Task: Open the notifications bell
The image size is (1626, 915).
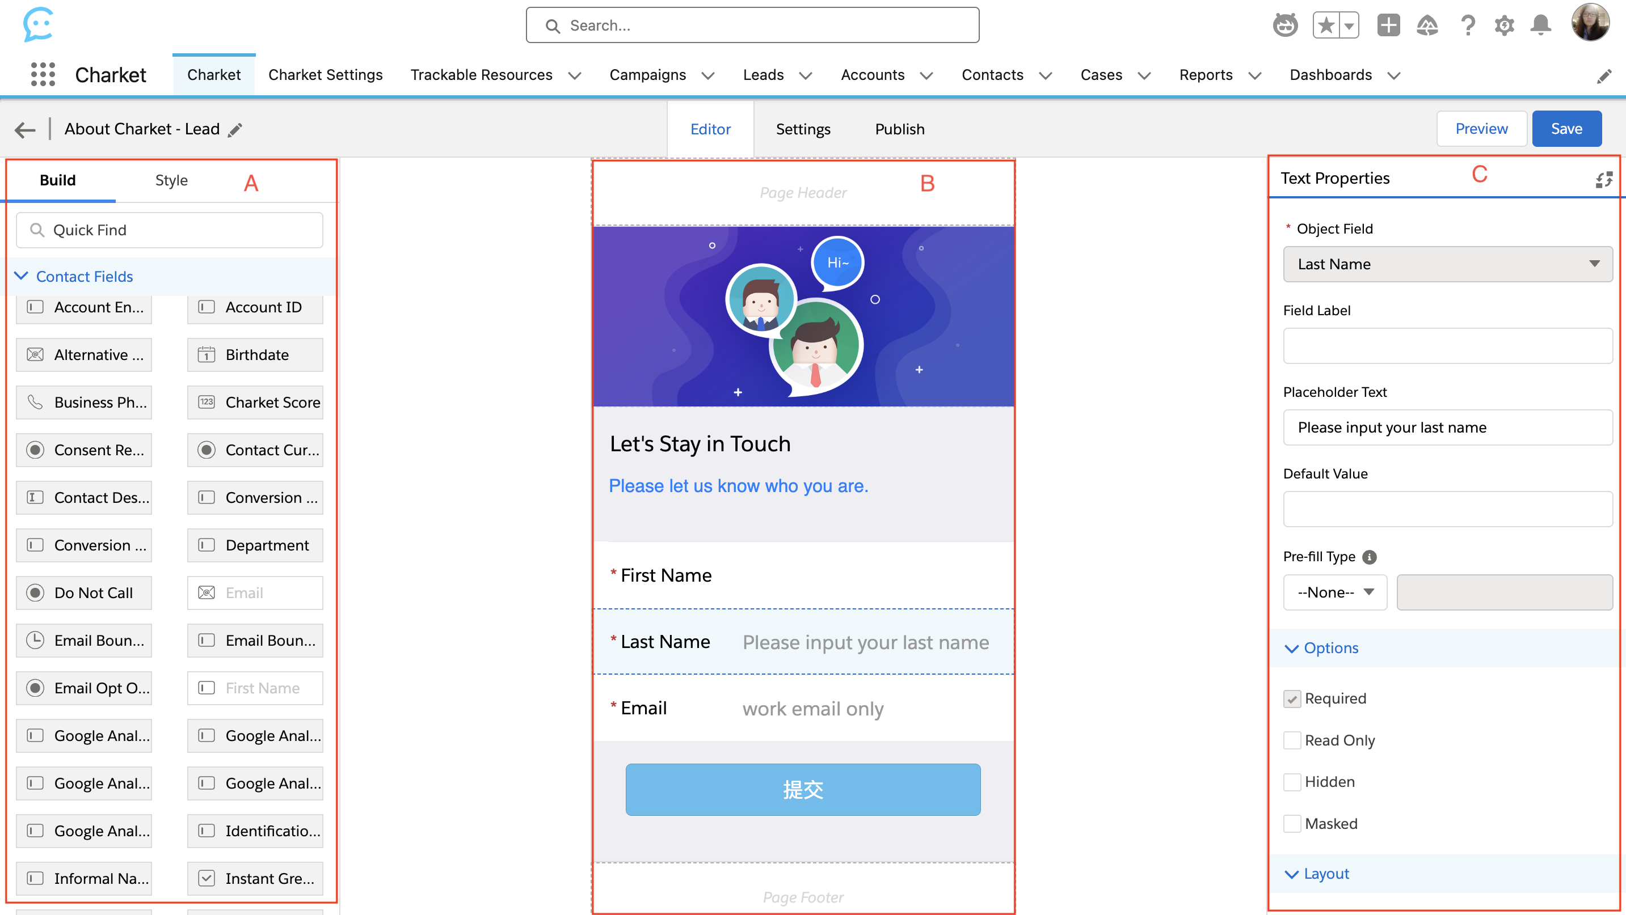Action: point(1541,25)
